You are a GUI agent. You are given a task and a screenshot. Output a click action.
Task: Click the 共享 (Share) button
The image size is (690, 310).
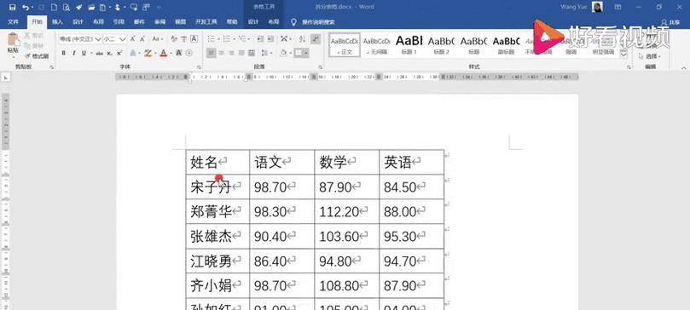coord(670,22)
